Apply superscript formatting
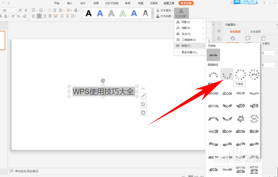The image size is (278, 177). [x=13, y=16]
